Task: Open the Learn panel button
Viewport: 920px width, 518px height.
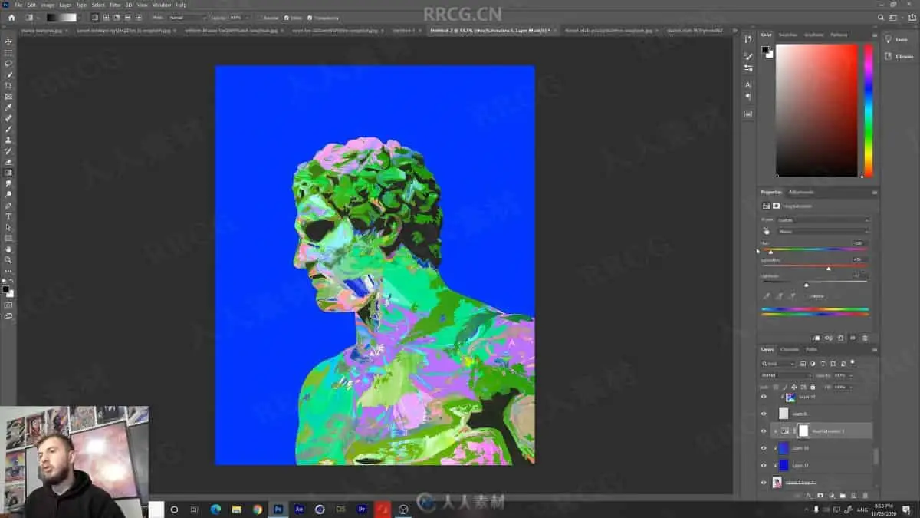Action: tap(899, 39)
